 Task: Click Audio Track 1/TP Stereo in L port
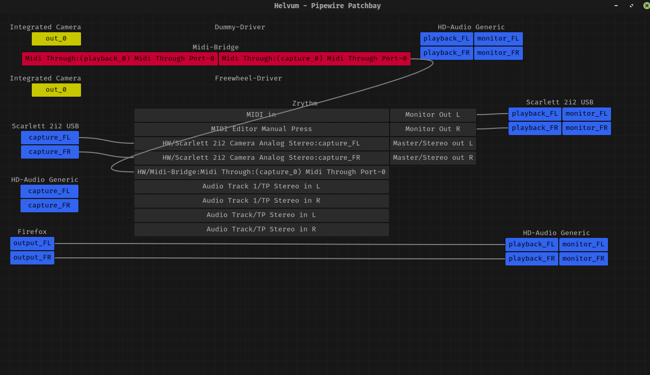(261, 187)
